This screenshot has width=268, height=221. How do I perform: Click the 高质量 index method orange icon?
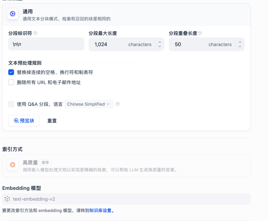coord(13,165)
